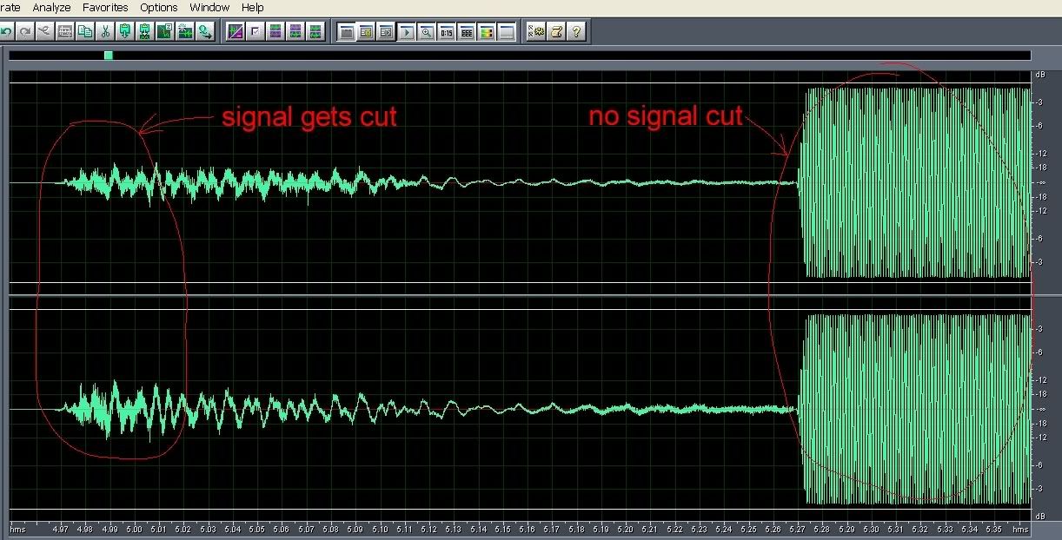Open the Options menu
Viewport: 1062px width, 540px height.
click(x=159, y=7)
